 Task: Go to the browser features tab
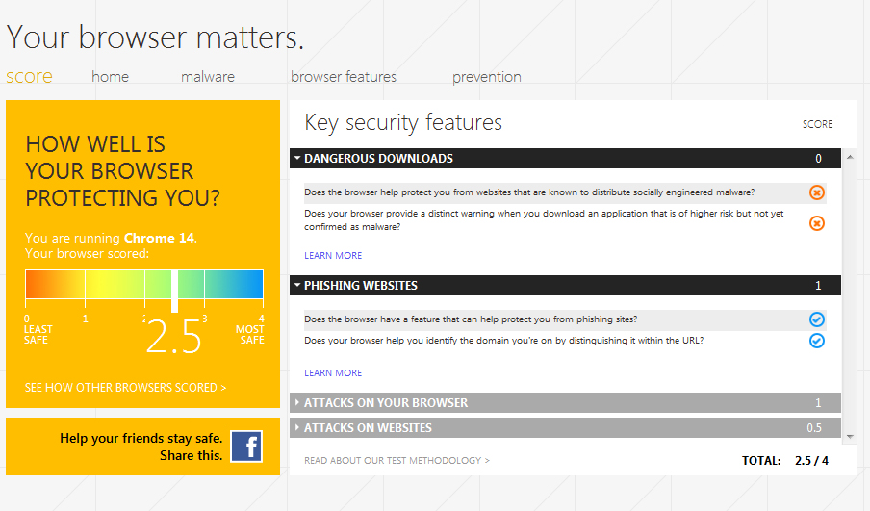point(344,77)
